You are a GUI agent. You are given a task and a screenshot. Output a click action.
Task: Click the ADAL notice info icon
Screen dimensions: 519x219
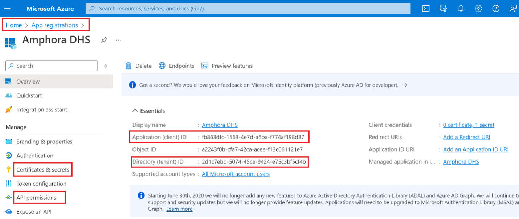coord(141,195)
